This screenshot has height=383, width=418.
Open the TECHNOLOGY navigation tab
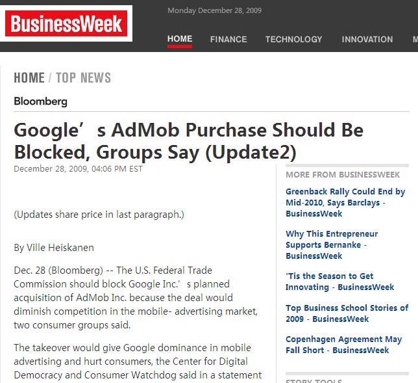pyautogui.click(x=293, y=40)
